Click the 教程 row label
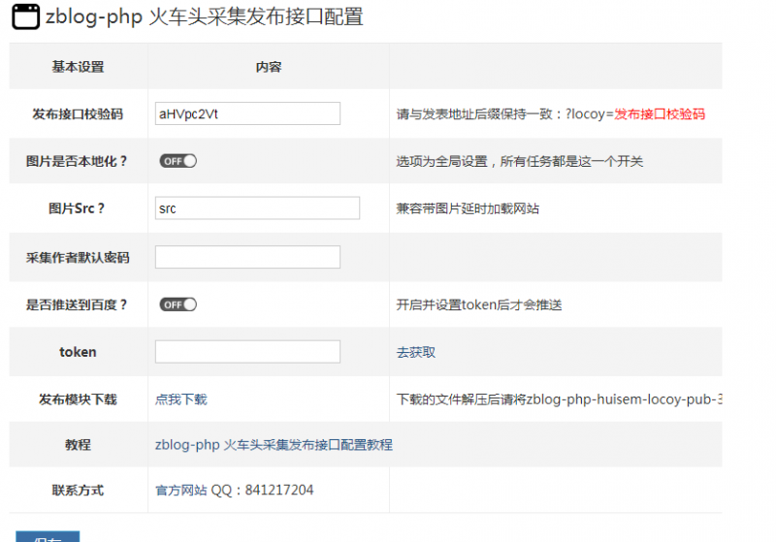776x542 pixels. 78,445
